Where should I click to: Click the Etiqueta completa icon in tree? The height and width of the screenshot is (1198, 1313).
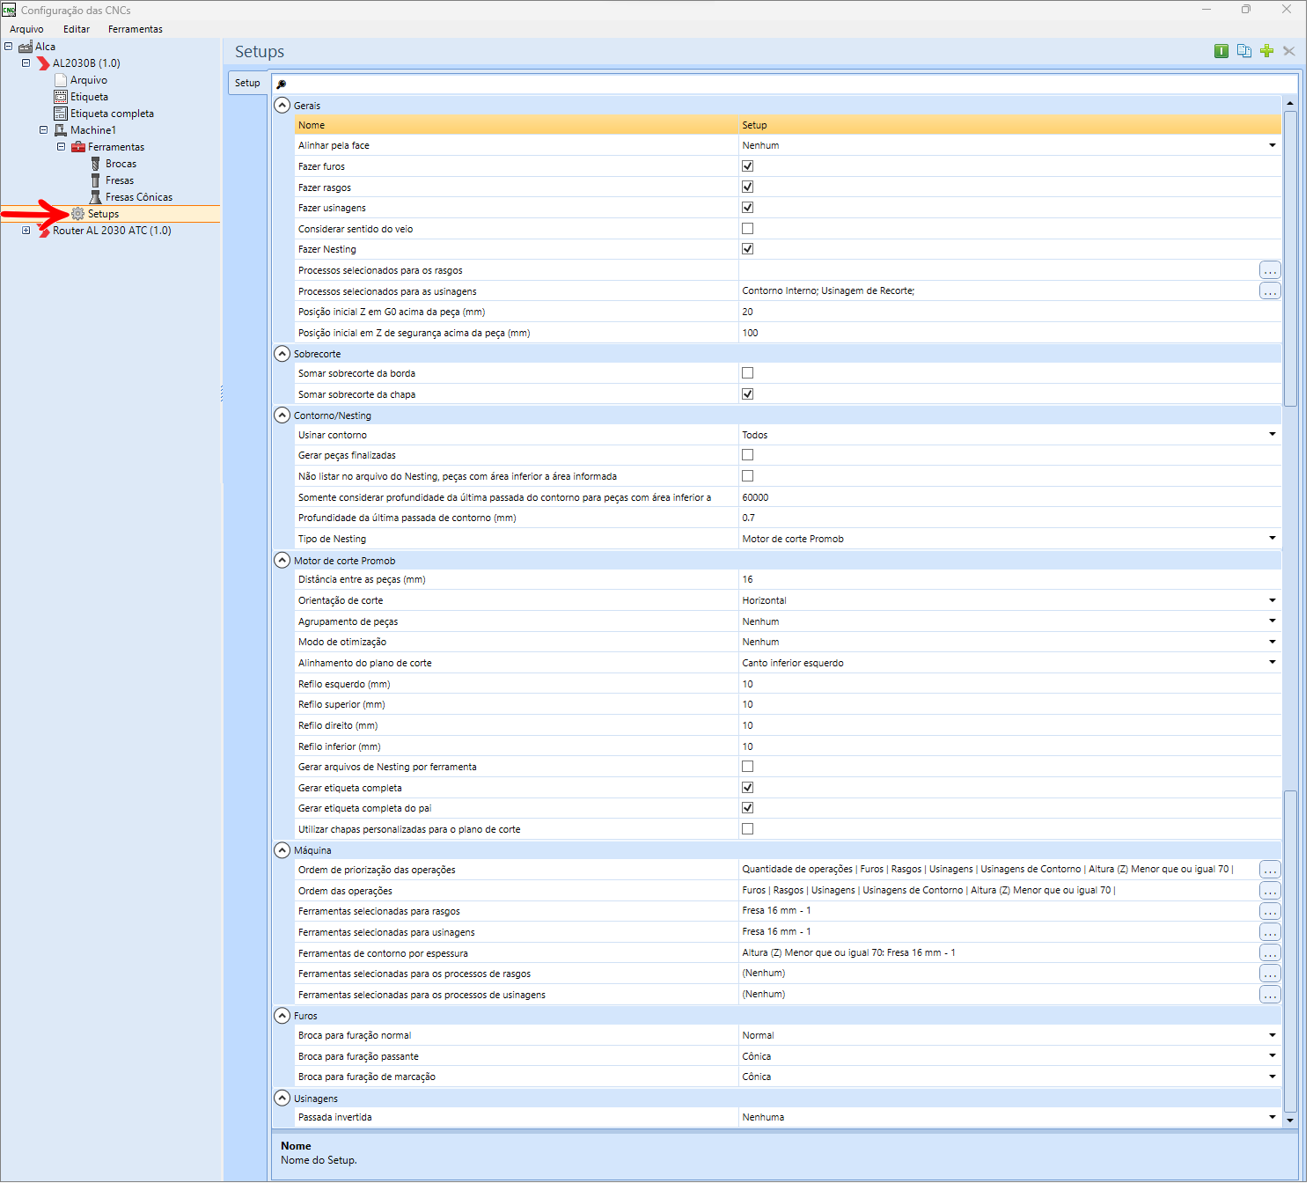[61, 114]
